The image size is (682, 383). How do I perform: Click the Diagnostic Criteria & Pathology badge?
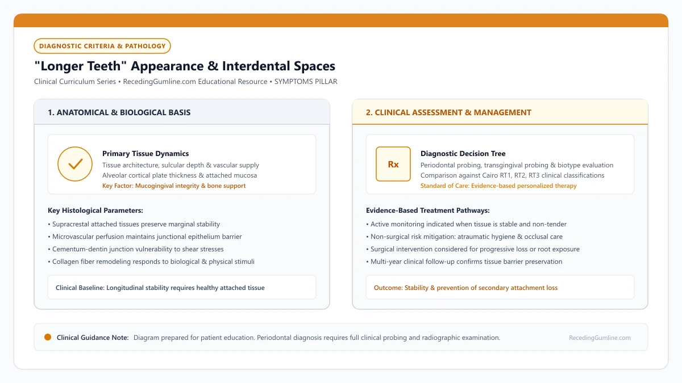[x=102, y=46]
